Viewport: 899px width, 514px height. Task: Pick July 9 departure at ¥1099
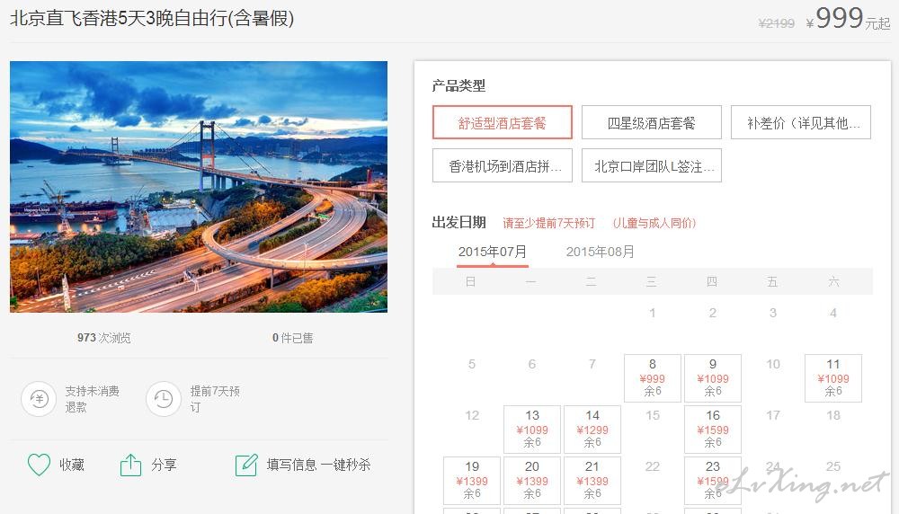(713, 378)
